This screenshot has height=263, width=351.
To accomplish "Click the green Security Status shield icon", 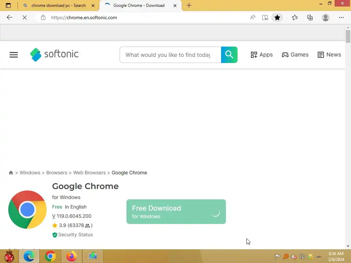I will [x=55, y=235].
